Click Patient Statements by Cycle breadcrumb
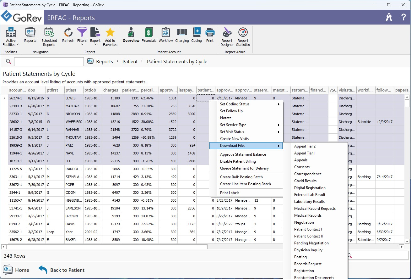This screenshot has height=279, width=411. pyautogui.click(x=177, y=62)
